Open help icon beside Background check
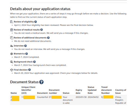 (34, 62)
